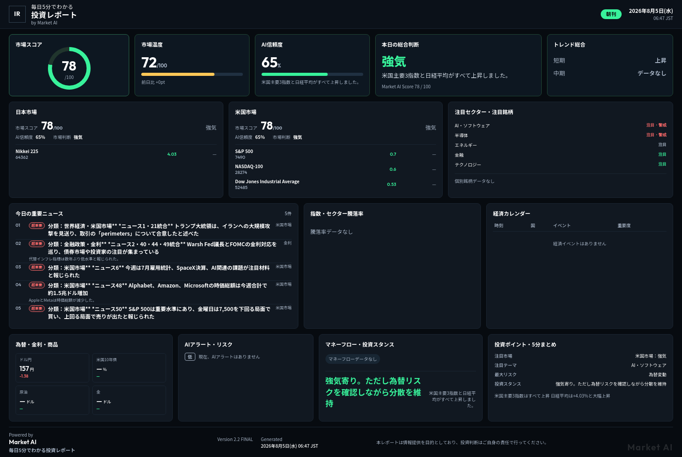Screen dimensions: 682x457
Task: Open news 04 about Alphabet、Amazon、Microsoft時価総額
Action: click(x=154, y=292)
